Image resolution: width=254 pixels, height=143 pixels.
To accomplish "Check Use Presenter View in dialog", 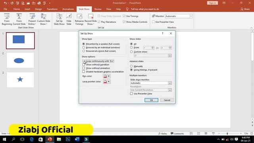I will coord(131,94).
